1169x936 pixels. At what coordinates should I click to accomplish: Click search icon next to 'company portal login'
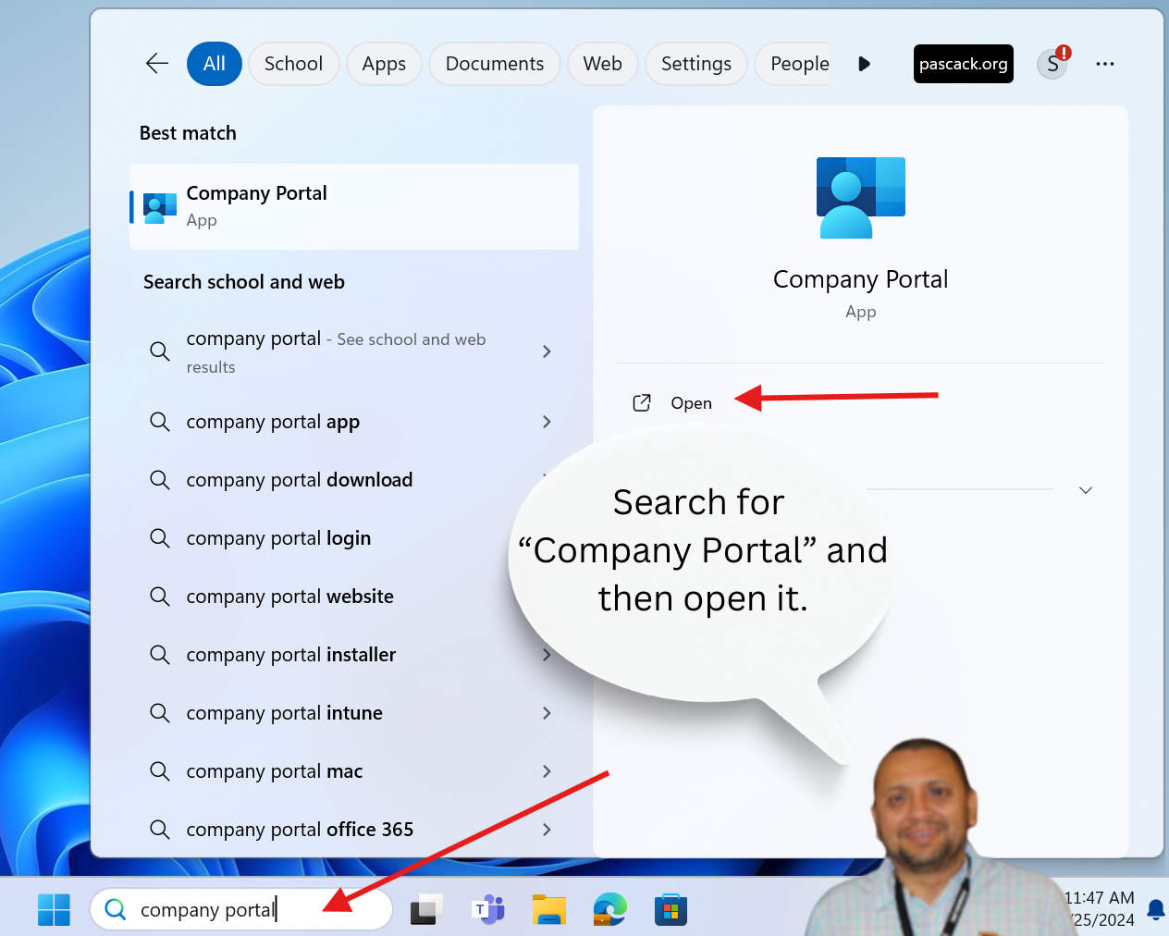point(160,538)
